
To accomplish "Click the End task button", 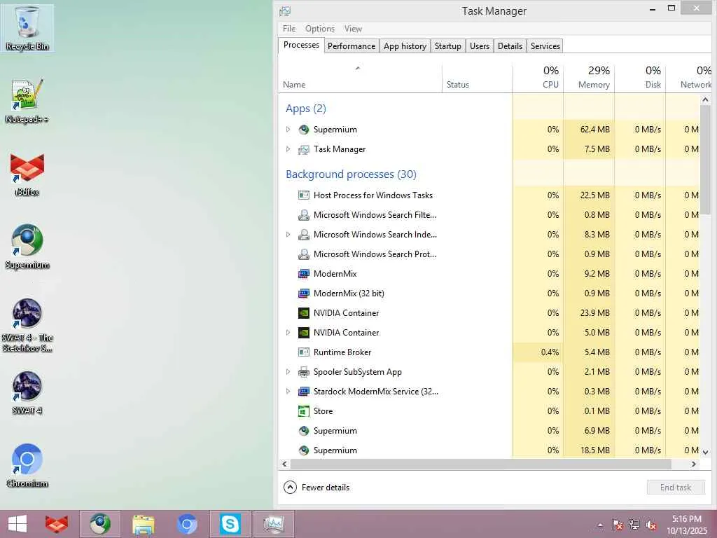I will 676,488.
